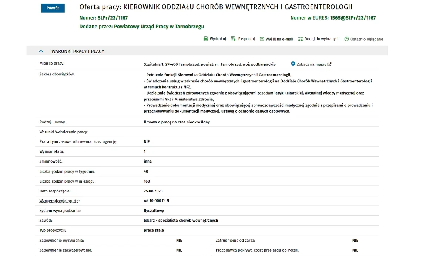Click the monthly hours value 160

[147, 181]
